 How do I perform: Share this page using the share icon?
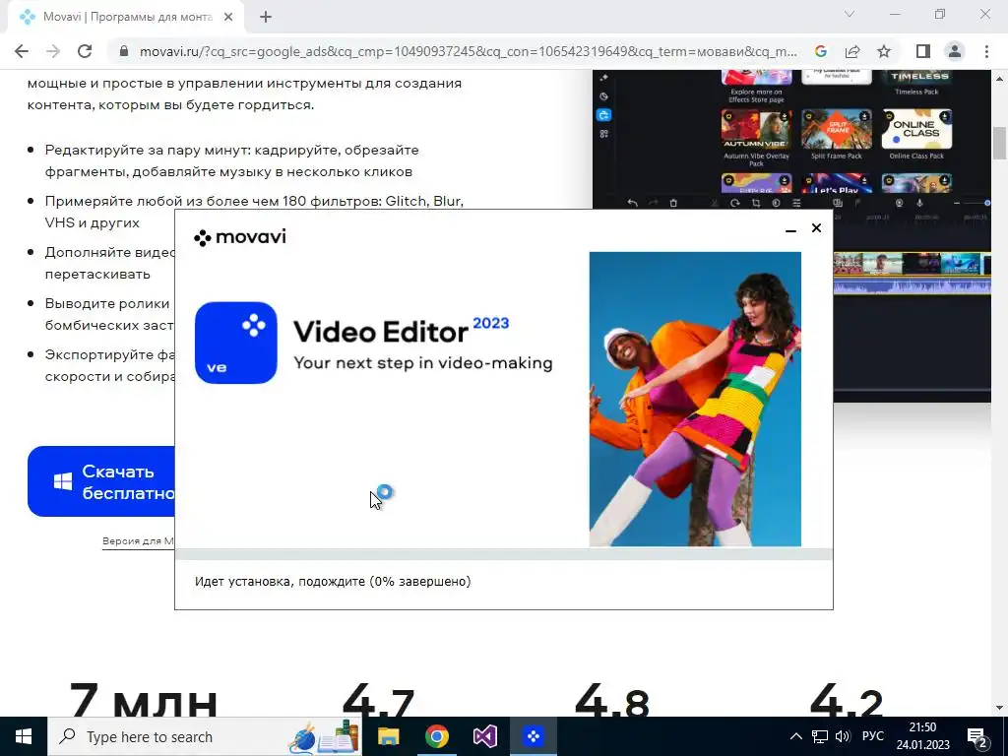point(852,51)
